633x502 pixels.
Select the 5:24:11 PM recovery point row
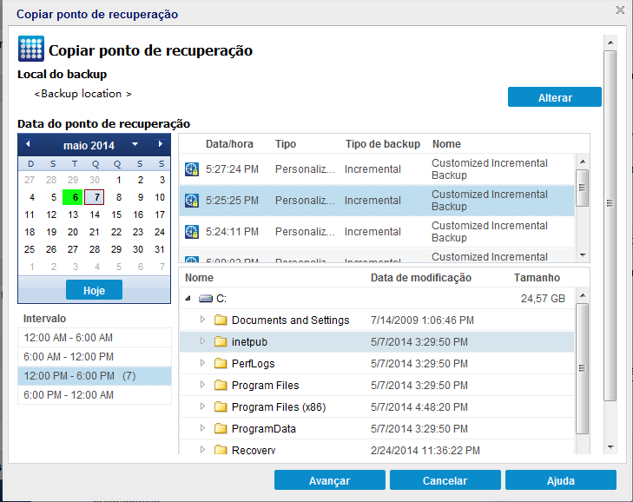click(377, 232)
